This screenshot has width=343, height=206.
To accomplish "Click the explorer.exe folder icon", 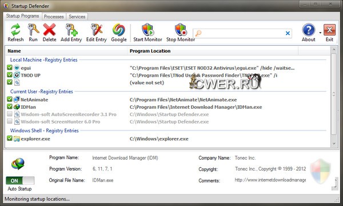I will (x=17, y=138).
